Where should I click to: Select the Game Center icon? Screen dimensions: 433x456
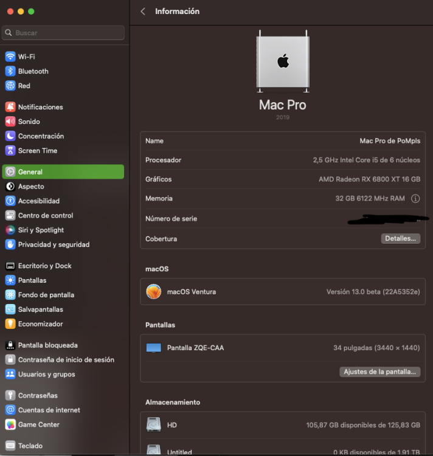coord(10,424)
